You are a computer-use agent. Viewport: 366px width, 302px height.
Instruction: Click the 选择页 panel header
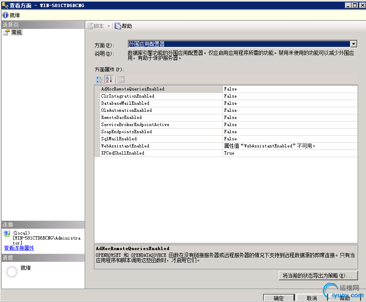tap(43, 25)
